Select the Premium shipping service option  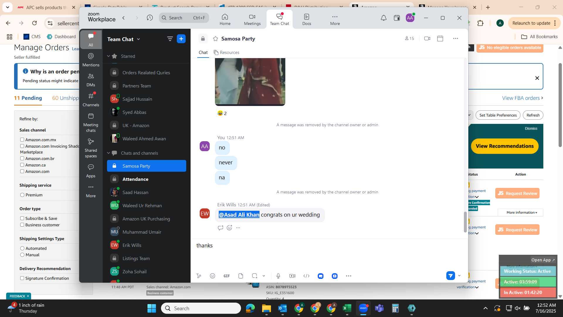point(22,195)
